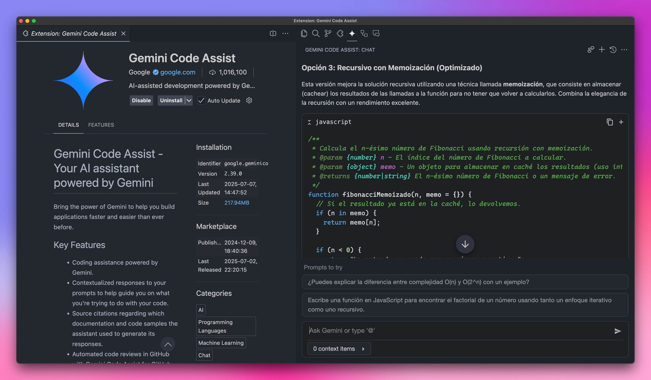The height and width of the screenshot is (380, 651).
Task: Click the scroll-to-bottom arrow in chat
Action: pos(465,244)
